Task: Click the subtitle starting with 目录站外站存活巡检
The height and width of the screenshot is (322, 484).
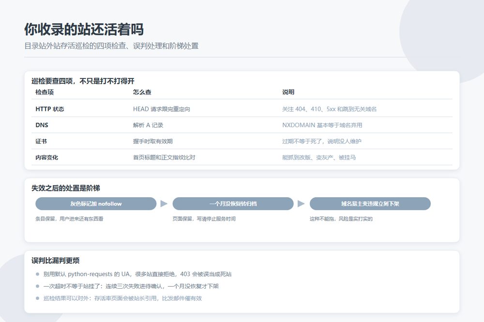Action: click(111, 46)
